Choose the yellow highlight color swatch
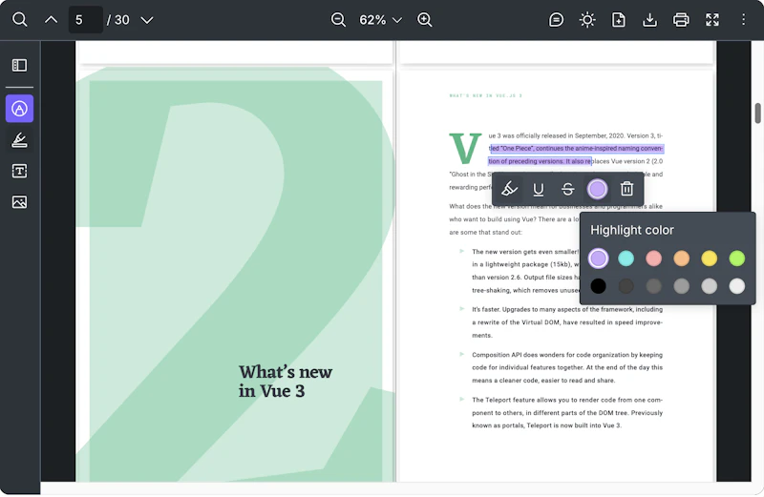764x497 pixels. pos(709,259)
